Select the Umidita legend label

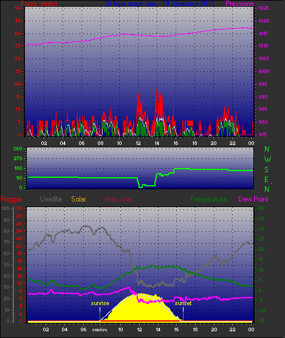click(51, 199)
